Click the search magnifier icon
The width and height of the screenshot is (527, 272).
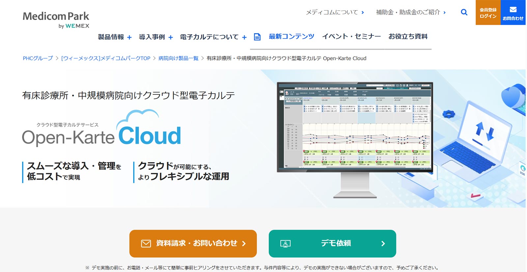[x=464, y=13]
